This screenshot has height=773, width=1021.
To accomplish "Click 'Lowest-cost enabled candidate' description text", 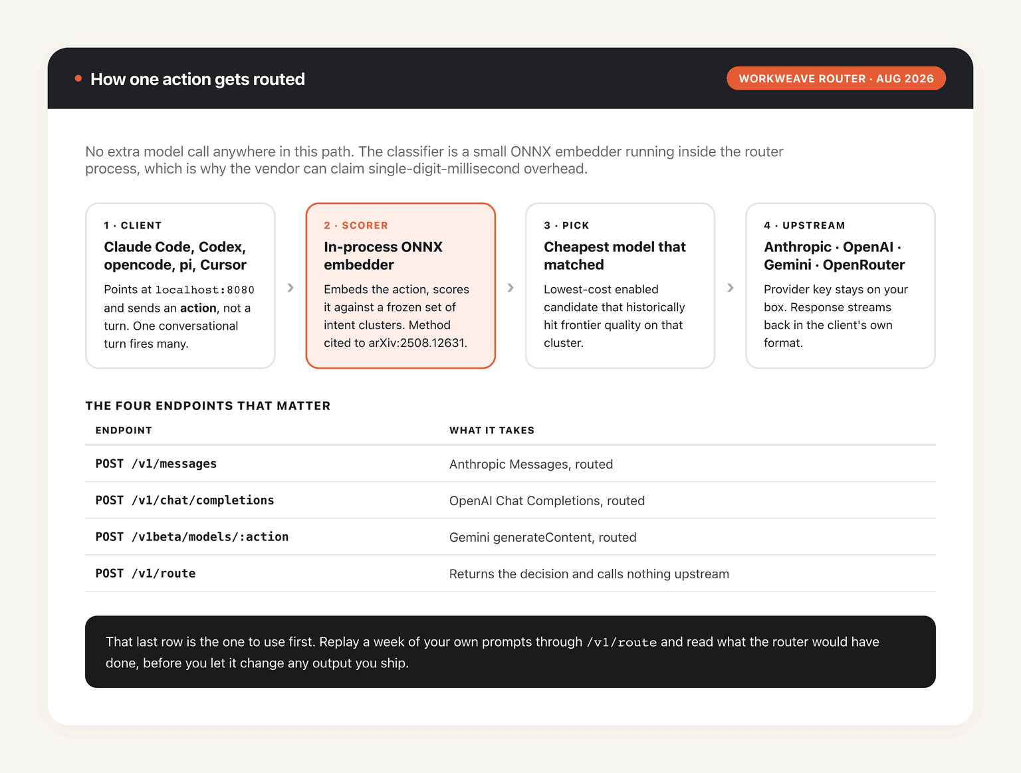I will pyautogui.click(x=614, y=316).
